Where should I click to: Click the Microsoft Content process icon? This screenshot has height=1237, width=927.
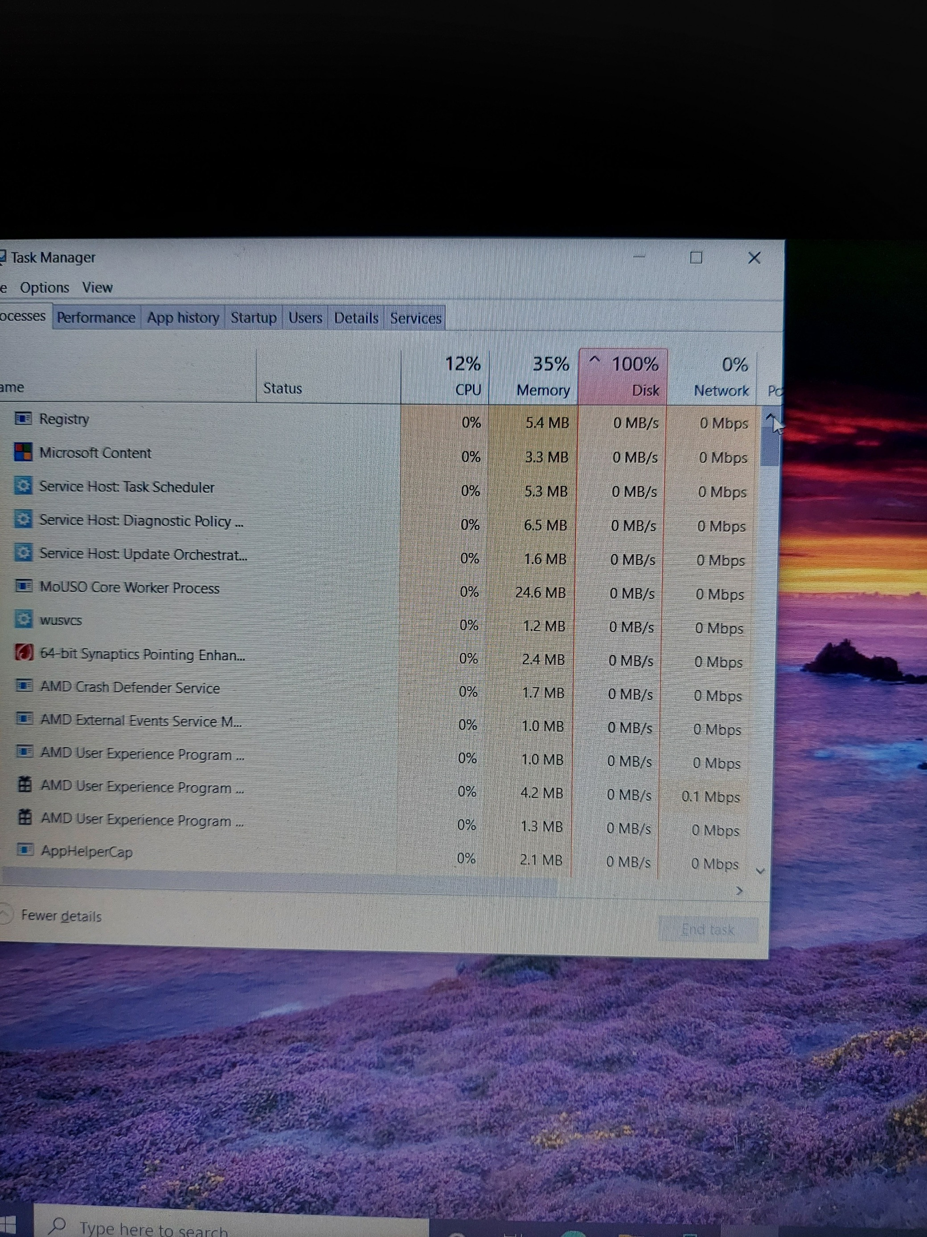tap(23, 452)
